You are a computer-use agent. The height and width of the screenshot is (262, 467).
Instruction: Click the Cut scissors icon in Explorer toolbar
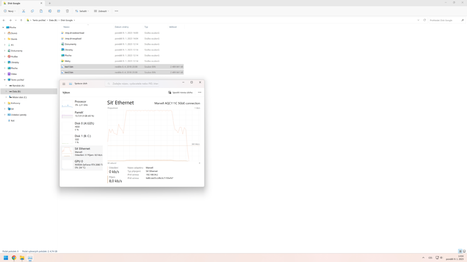[x=23, y=11]
